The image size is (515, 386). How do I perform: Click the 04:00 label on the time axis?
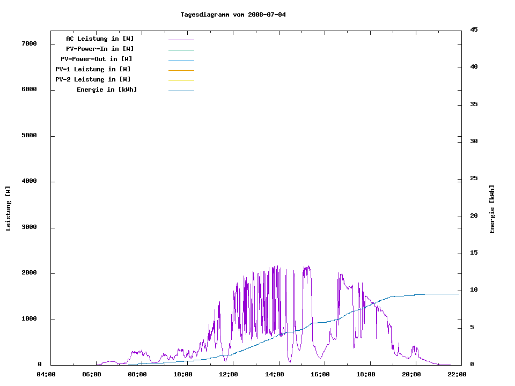46,374
